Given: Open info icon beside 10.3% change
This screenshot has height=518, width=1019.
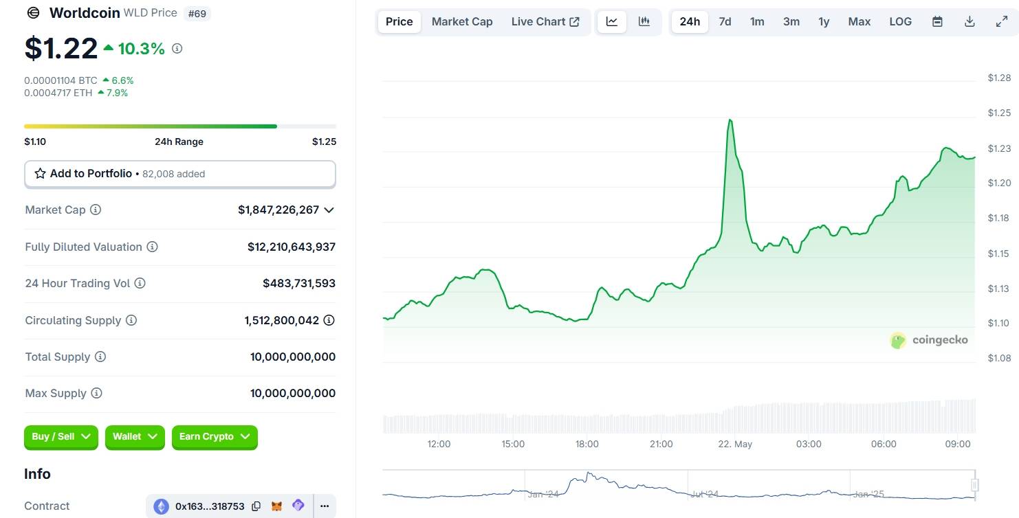Looking at the screenshot, I should tap(177, 49).
